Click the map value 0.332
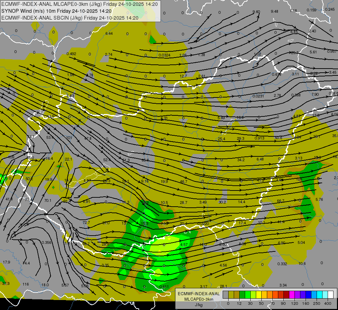Image resolution: width=338 pixels, height=310 pixels. point(282,264)
